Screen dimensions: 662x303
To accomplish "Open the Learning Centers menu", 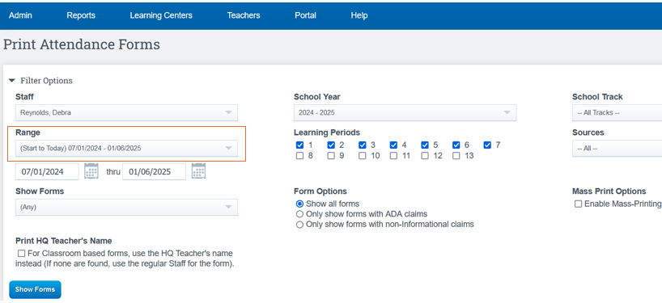I will tap(161, 15).
